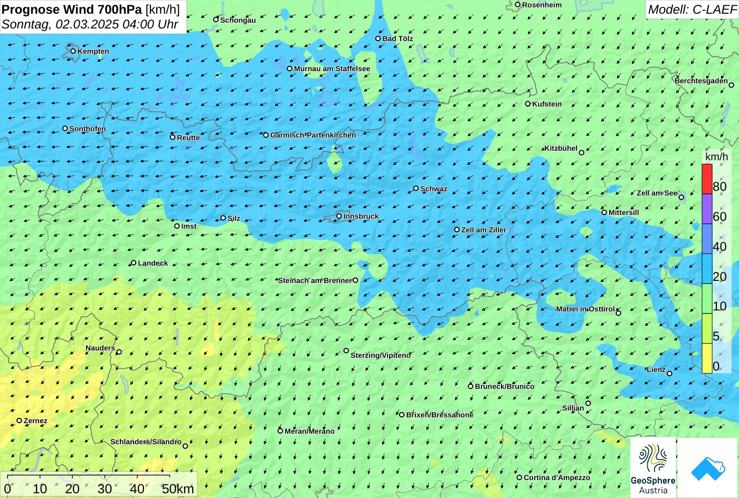Click the Innsbruck city marker

coord(339,216)
